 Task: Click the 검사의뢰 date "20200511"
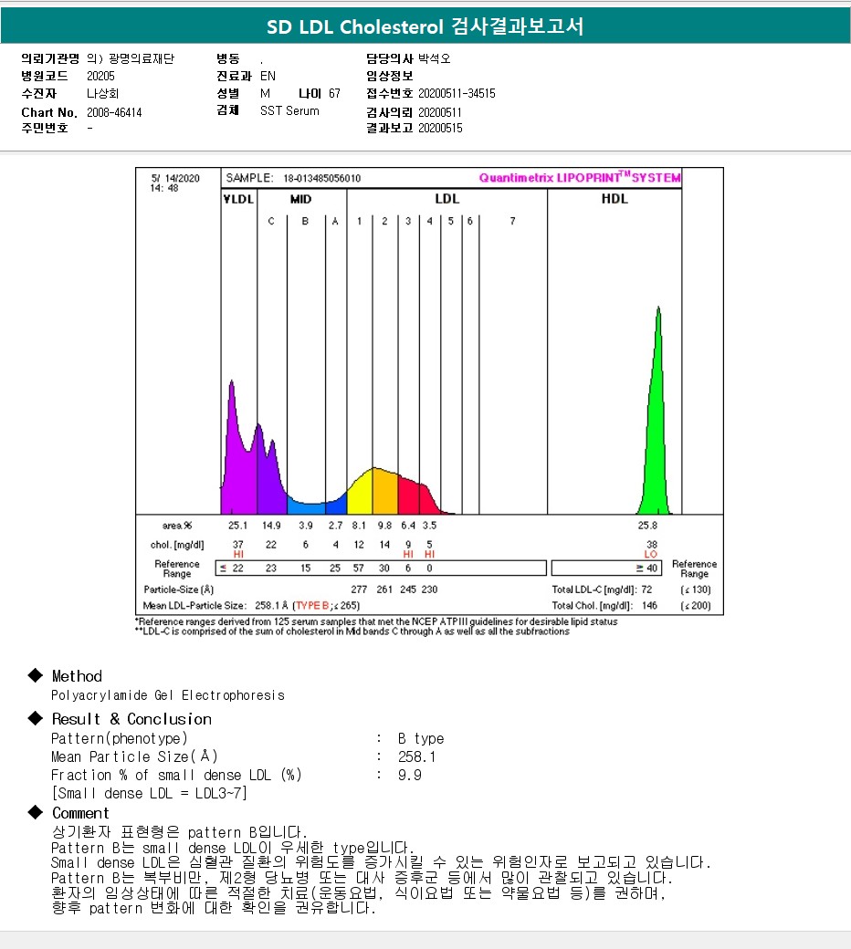point(440,112)
